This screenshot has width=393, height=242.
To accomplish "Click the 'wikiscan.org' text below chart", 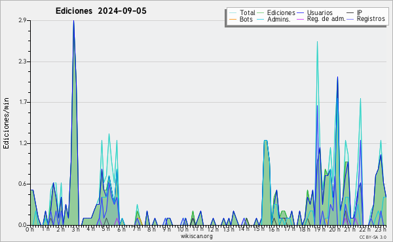I will [196, 236].
